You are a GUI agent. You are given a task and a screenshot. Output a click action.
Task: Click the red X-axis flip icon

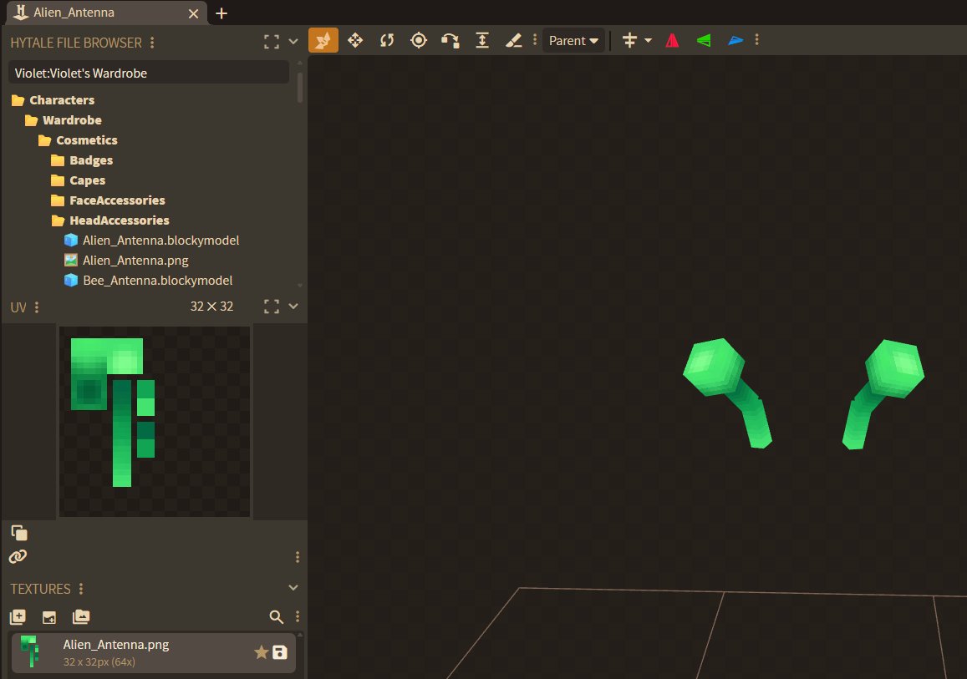coord(672,41)
